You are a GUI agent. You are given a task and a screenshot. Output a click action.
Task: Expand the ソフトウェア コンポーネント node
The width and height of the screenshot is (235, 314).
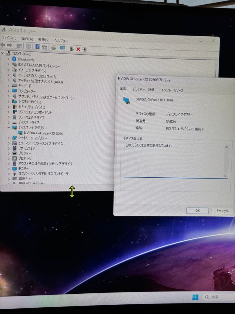9,112
